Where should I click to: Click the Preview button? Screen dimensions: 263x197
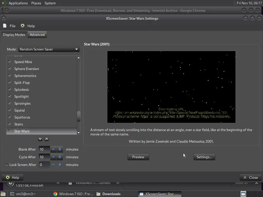138,157
